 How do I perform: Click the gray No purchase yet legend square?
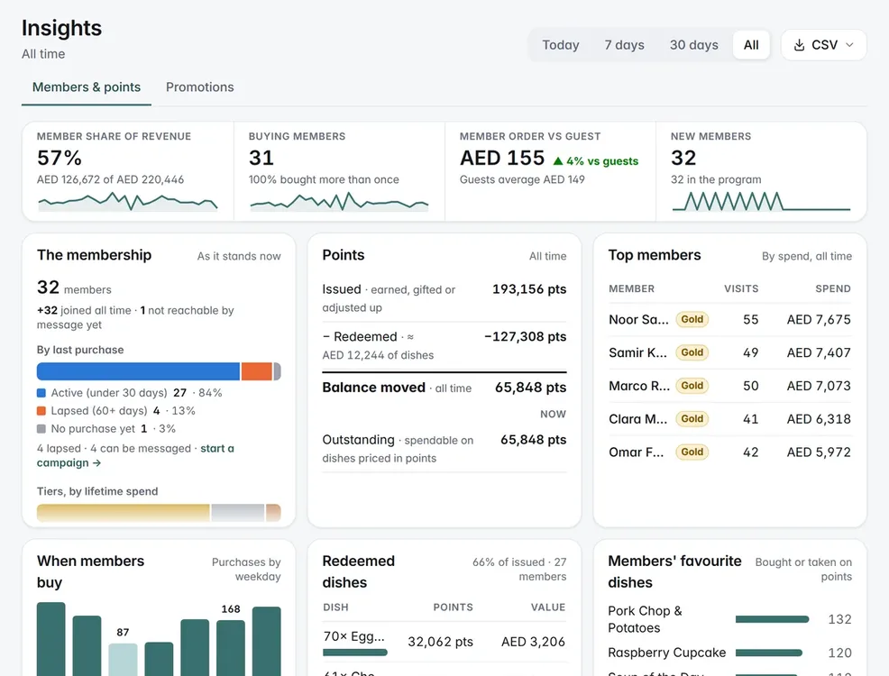click(x=41, y=429)
